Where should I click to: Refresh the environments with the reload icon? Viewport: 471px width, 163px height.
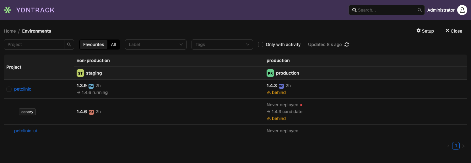point(347,45)
